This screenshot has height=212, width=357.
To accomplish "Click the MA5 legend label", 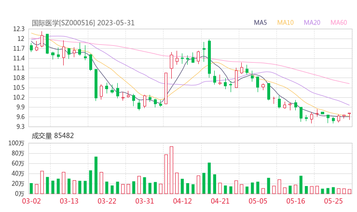I will 260,23.
